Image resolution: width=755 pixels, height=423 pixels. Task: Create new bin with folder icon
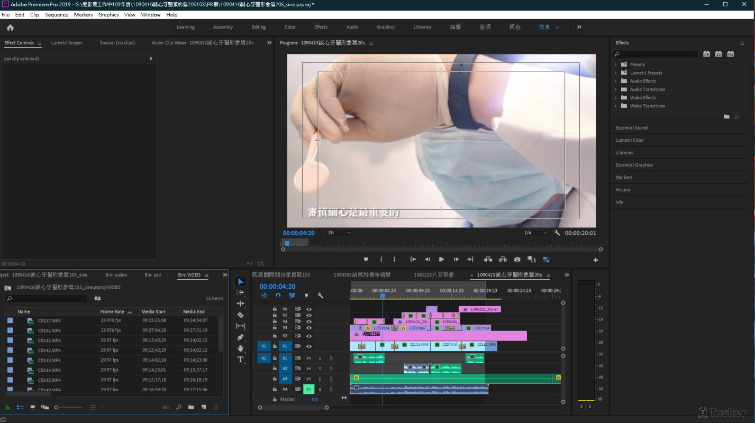click(191, 407)
